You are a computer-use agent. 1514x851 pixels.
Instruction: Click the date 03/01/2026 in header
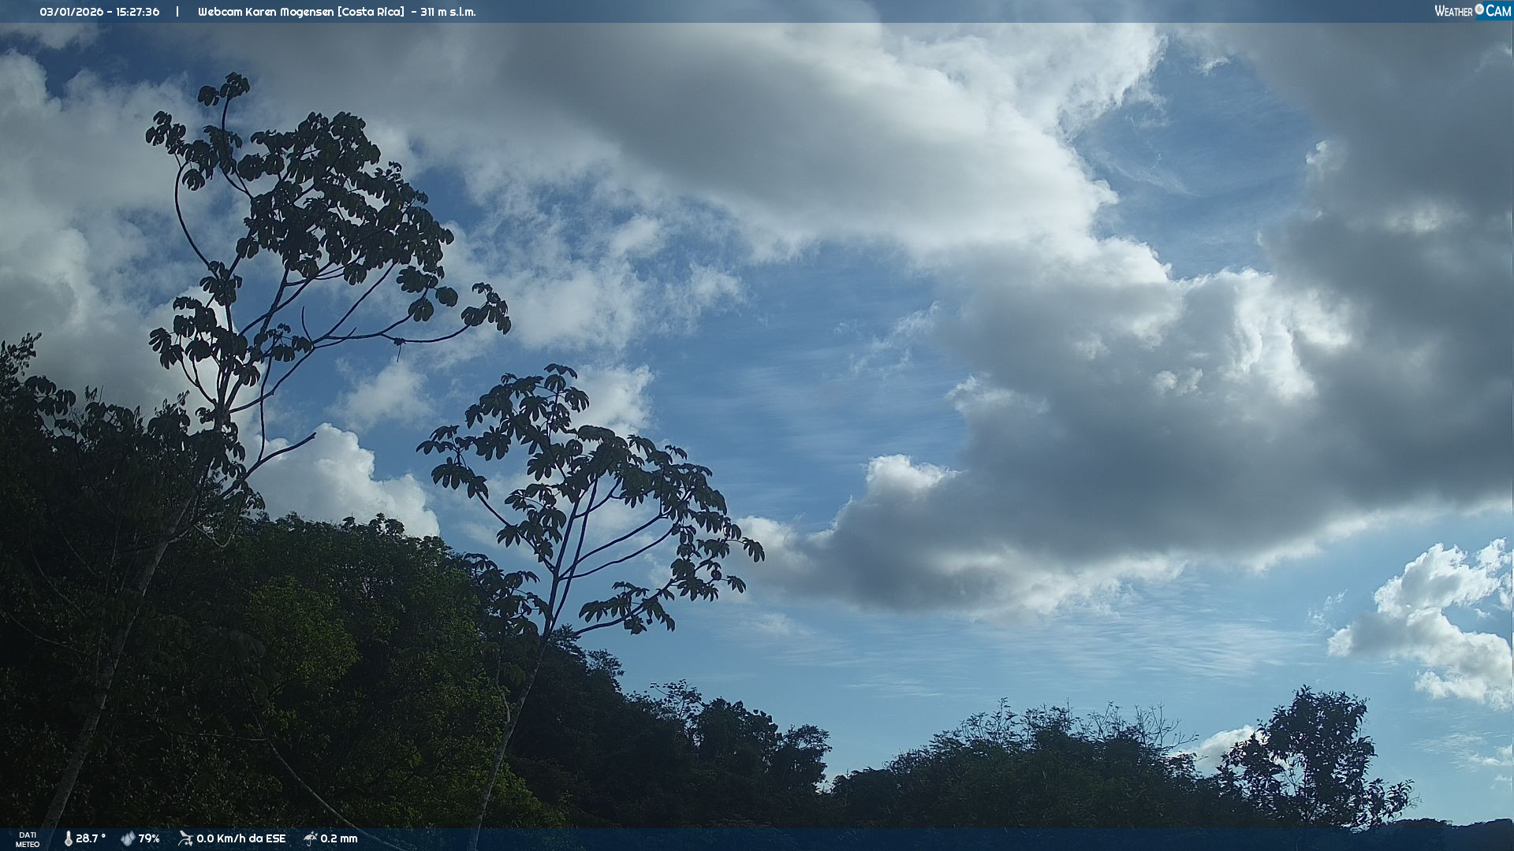pyautogui.click(x=72, y=12)
